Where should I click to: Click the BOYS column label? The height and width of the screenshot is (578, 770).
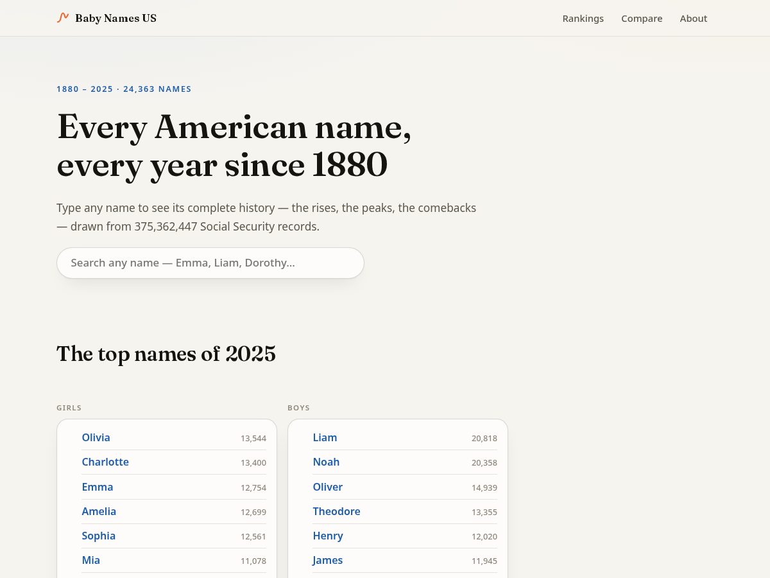[x=299, y=408]
